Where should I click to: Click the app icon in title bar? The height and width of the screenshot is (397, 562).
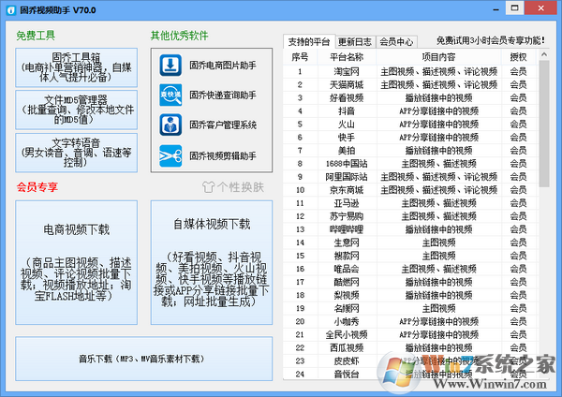tap(11, 10)
